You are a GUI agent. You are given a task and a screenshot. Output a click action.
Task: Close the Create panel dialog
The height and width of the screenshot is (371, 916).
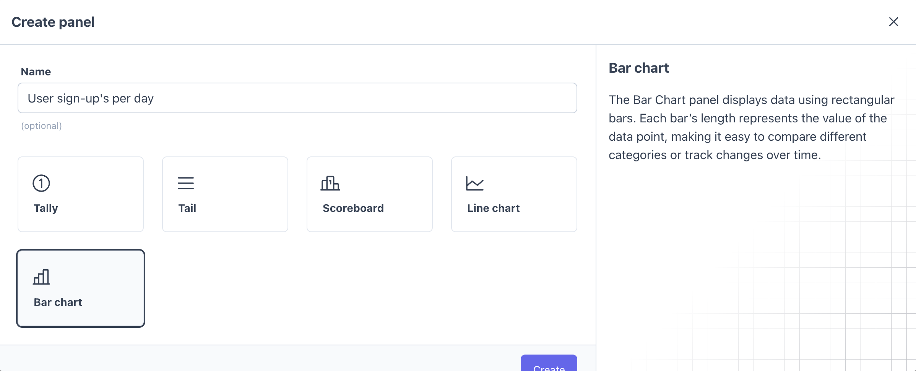(x=893, y=22)
